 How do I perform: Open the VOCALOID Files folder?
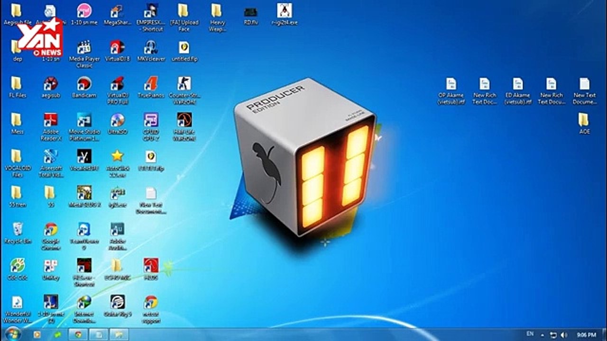click(x=17, y=163)
